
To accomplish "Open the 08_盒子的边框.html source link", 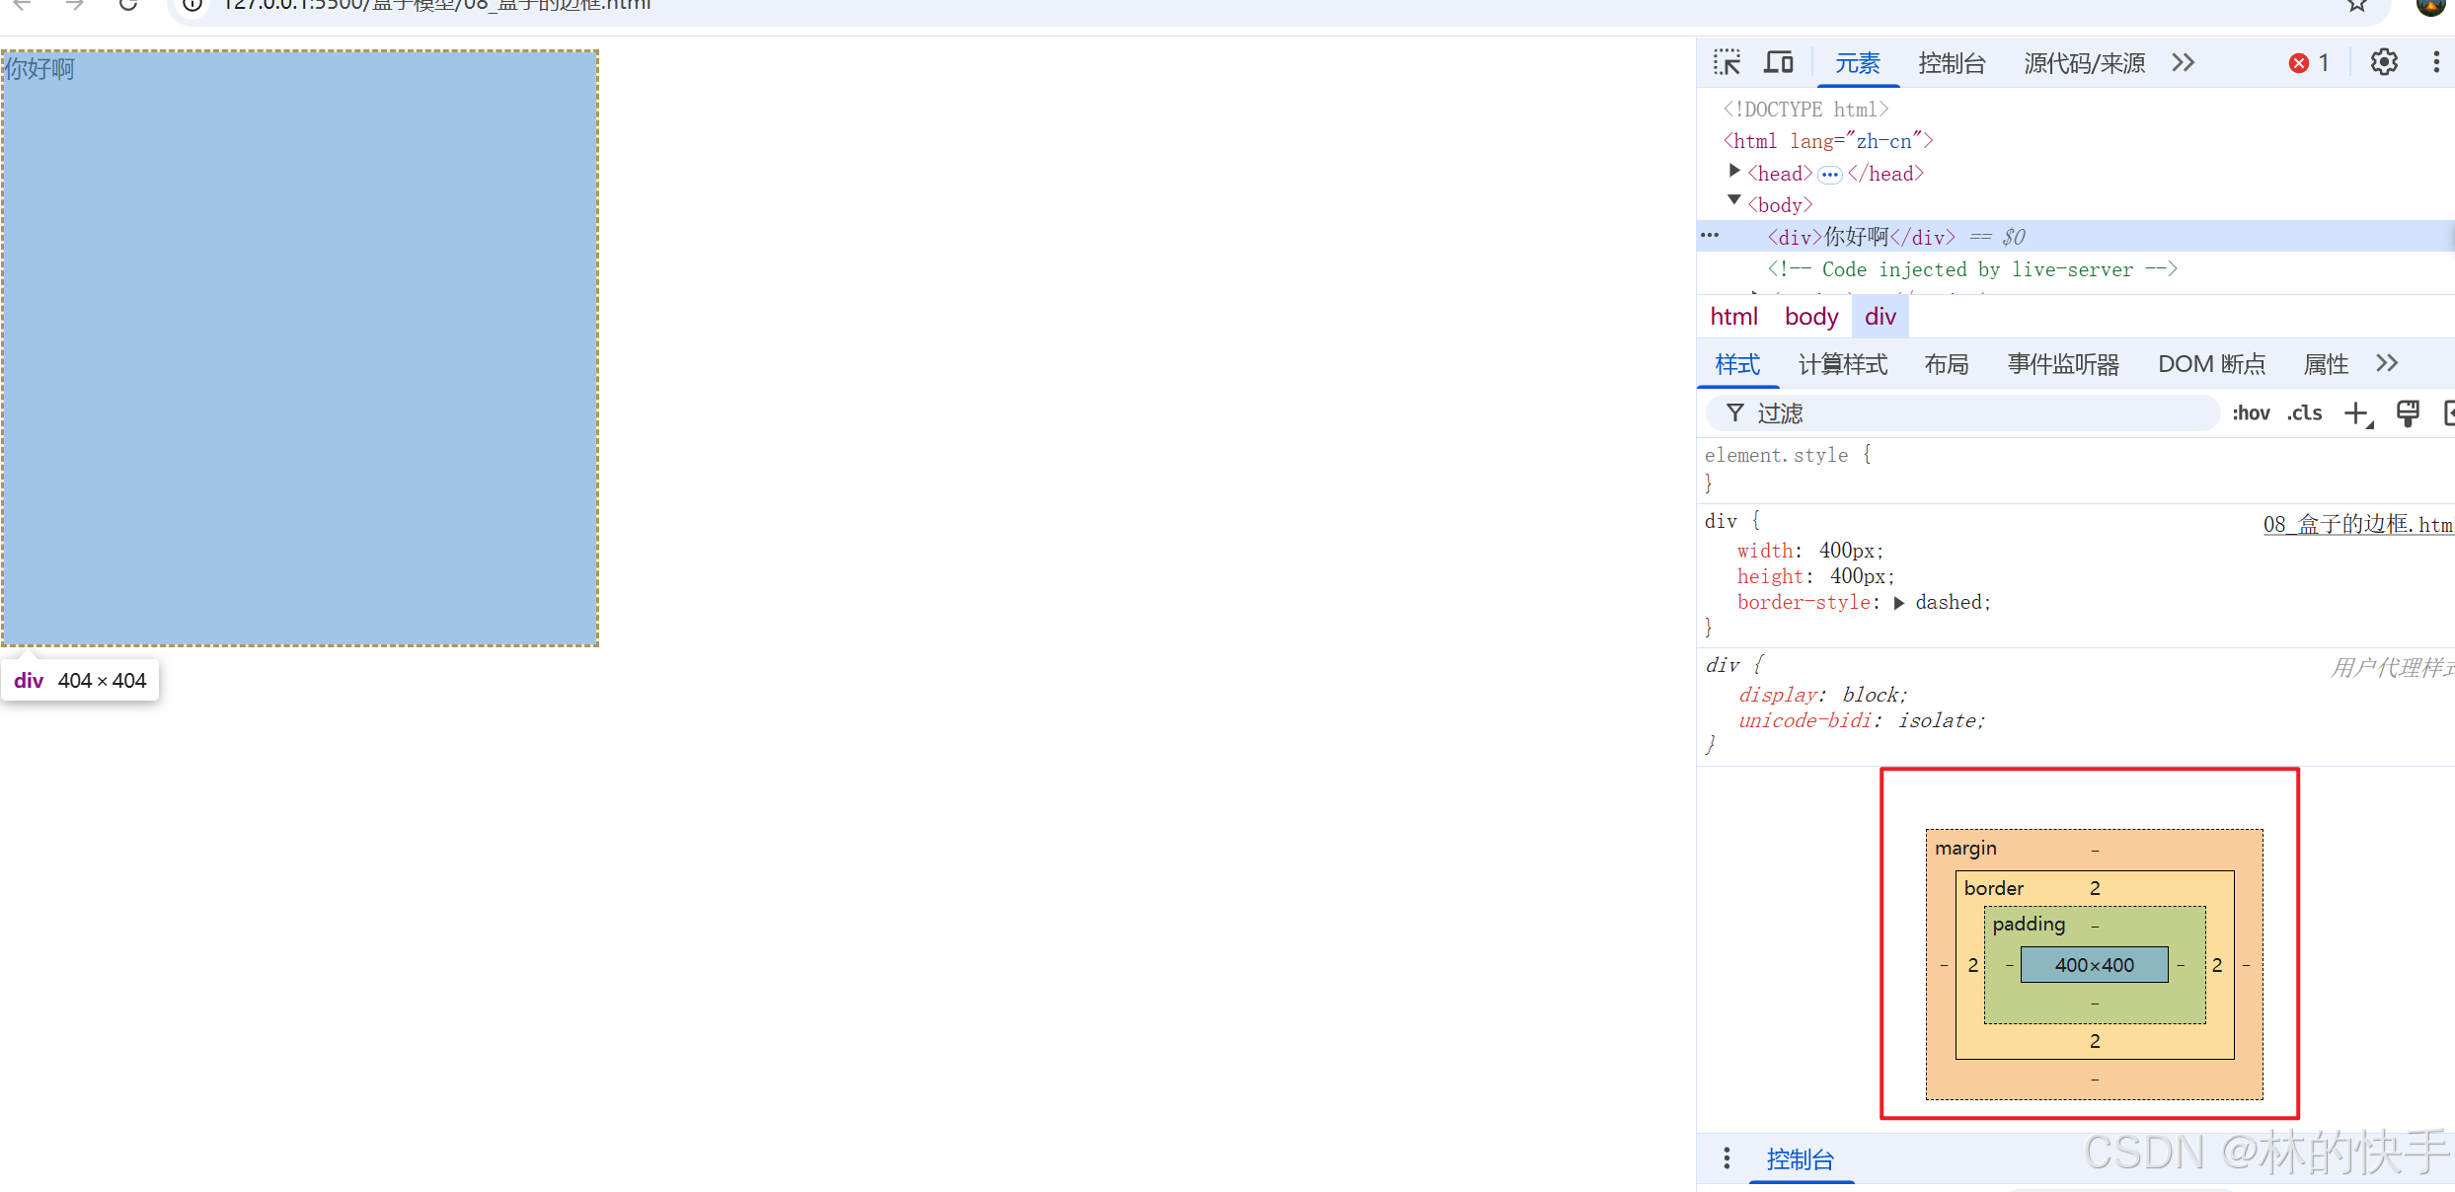I will click(2356, 524).
